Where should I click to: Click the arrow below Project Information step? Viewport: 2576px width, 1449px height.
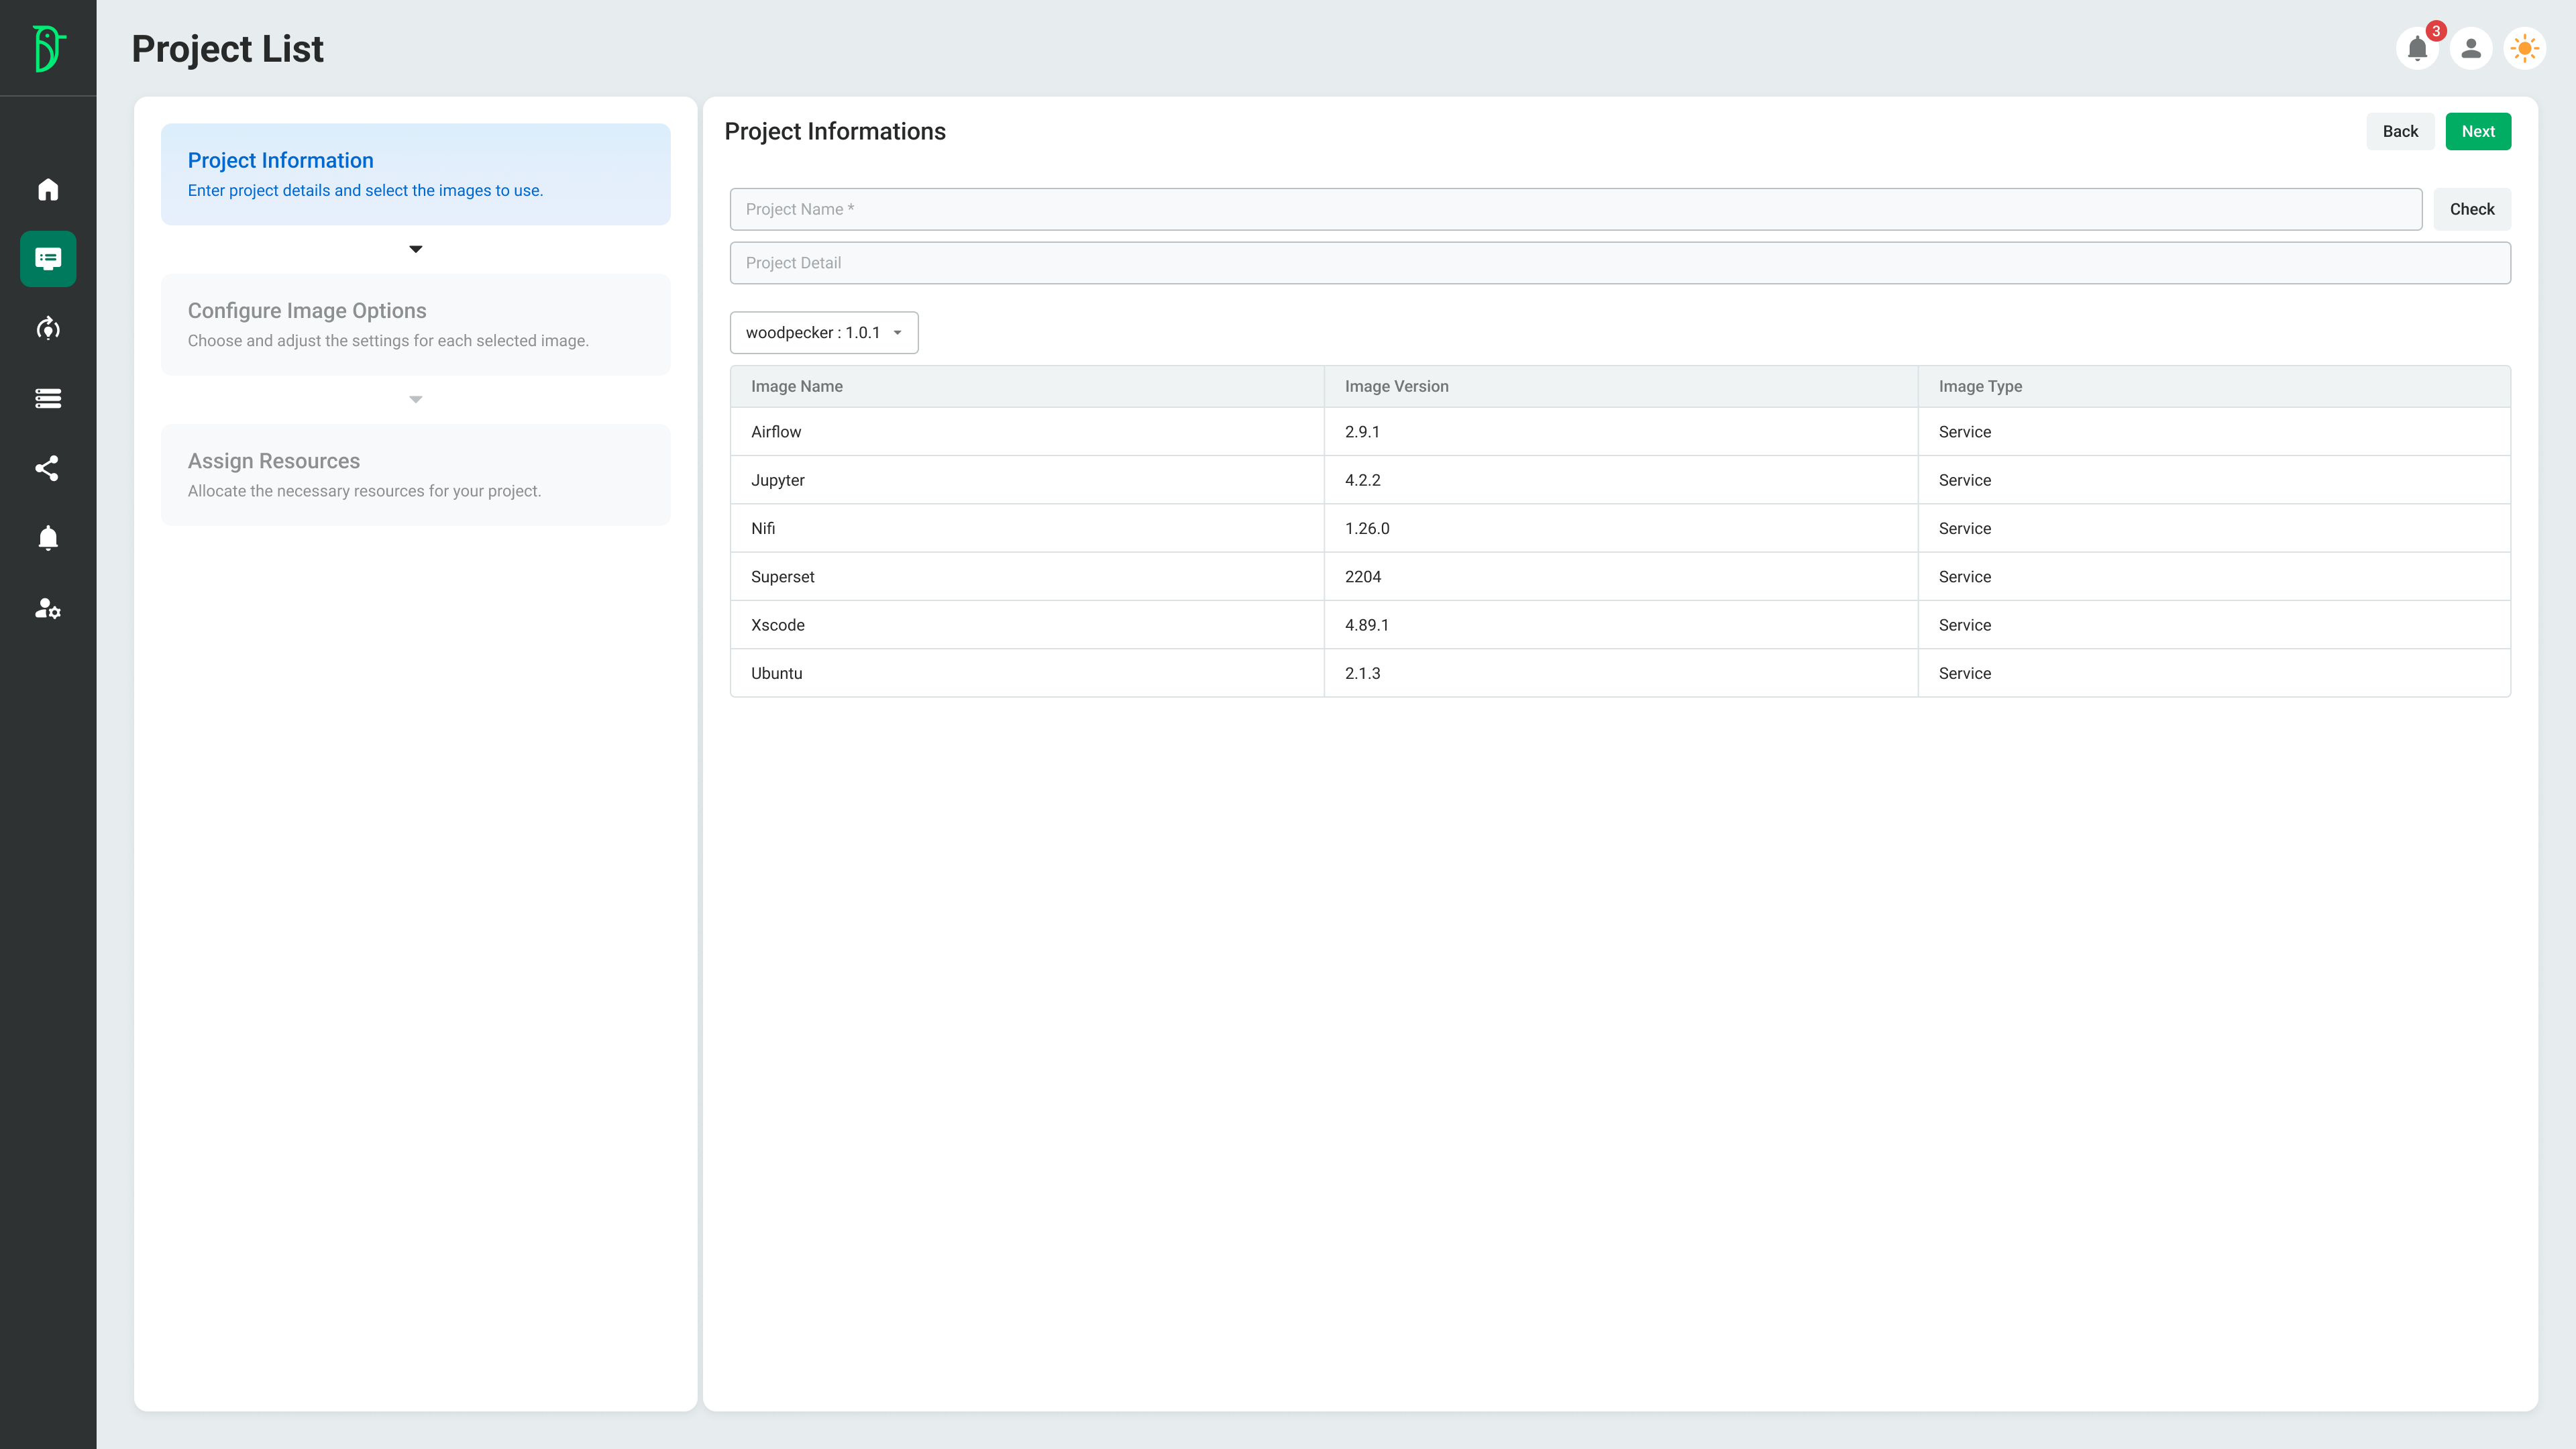click(416, 249)
